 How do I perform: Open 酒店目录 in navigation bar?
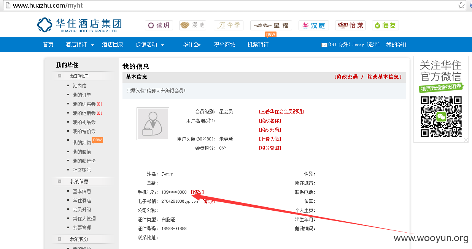pyautogui.click(x=113, y=44)
